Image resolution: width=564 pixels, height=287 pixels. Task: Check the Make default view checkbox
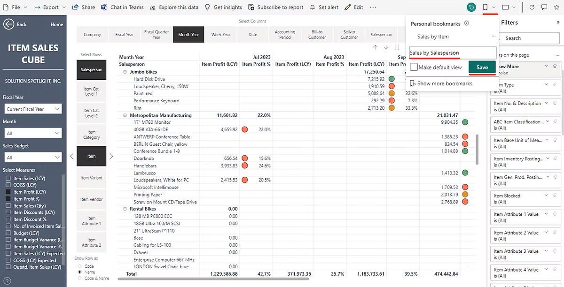pyautogui.click(x=414, y=67)
